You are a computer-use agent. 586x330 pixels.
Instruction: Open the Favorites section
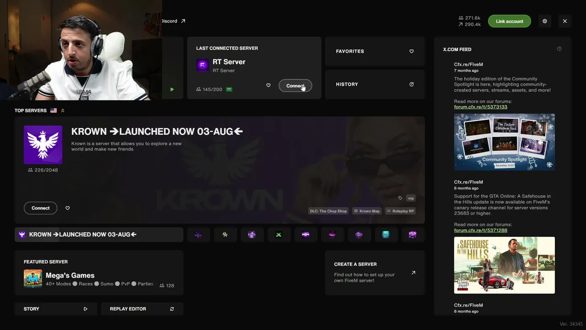tap(375, 51)
